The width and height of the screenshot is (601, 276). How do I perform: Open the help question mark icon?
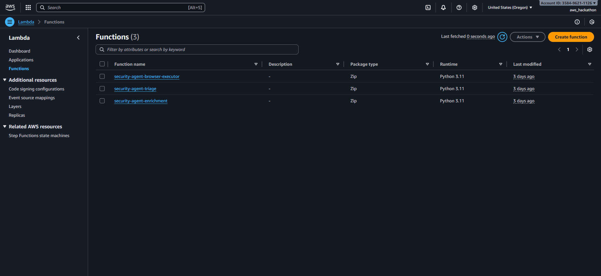[x=459, y=8]
